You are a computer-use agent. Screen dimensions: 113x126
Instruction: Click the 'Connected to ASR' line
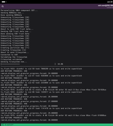pyautogui.click(x=9, y=55)
